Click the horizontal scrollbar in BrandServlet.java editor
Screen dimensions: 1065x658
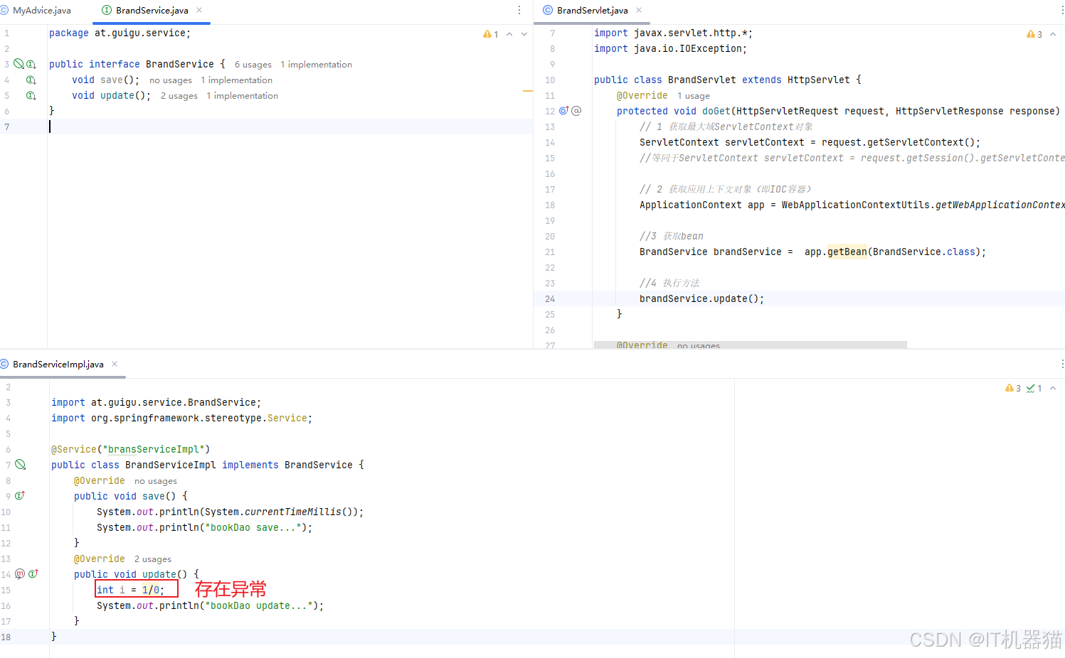(x=751, y=345)
